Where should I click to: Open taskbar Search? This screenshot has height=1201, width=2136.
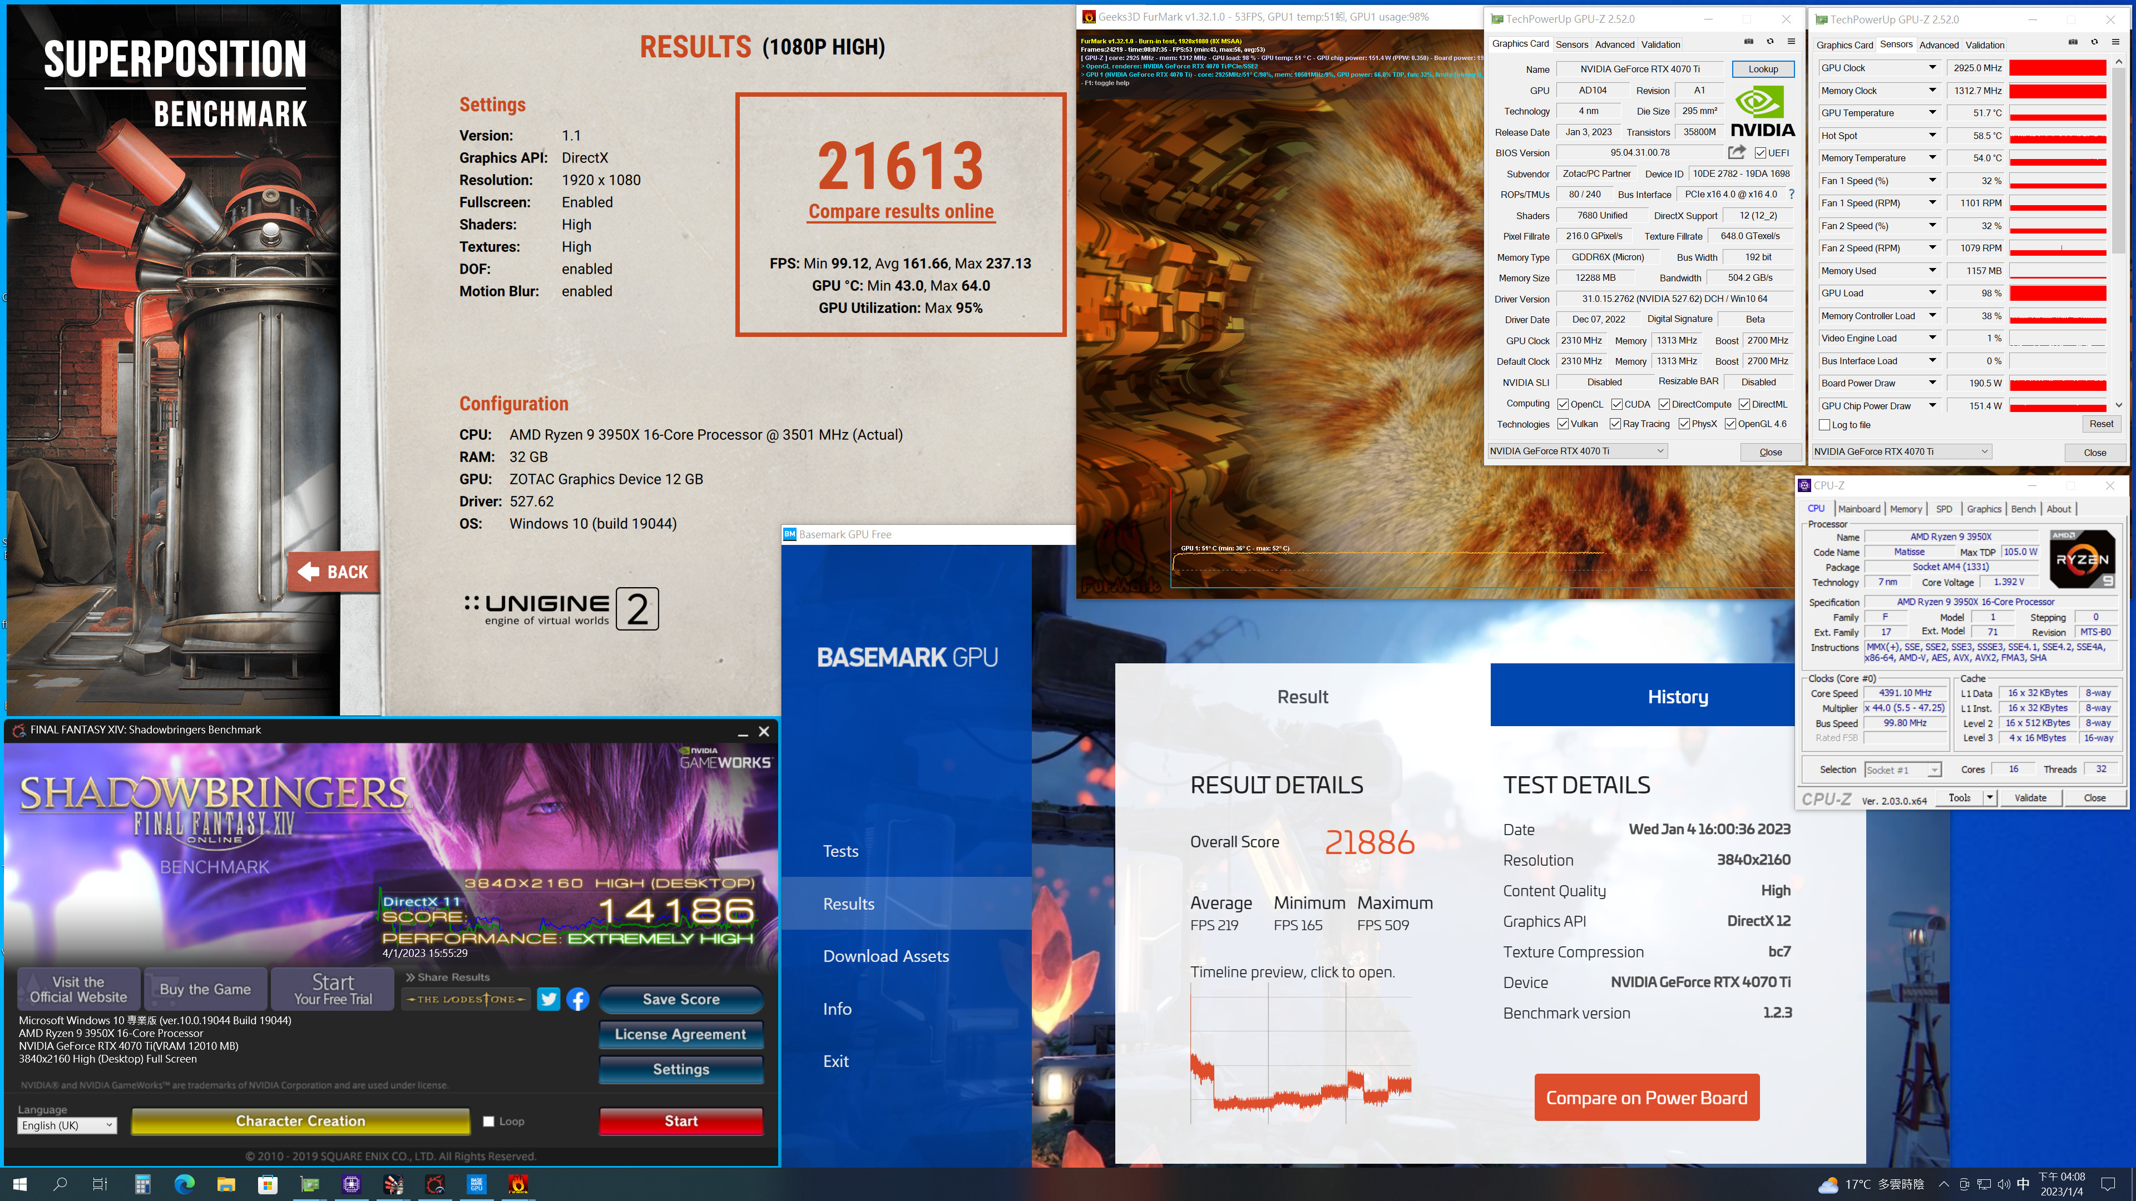(61, 1184)
